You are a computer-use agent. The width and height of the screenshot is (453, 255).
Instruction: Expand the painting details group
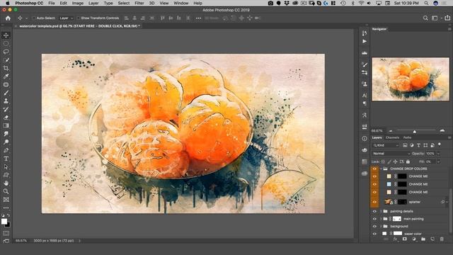coord(381,211)
